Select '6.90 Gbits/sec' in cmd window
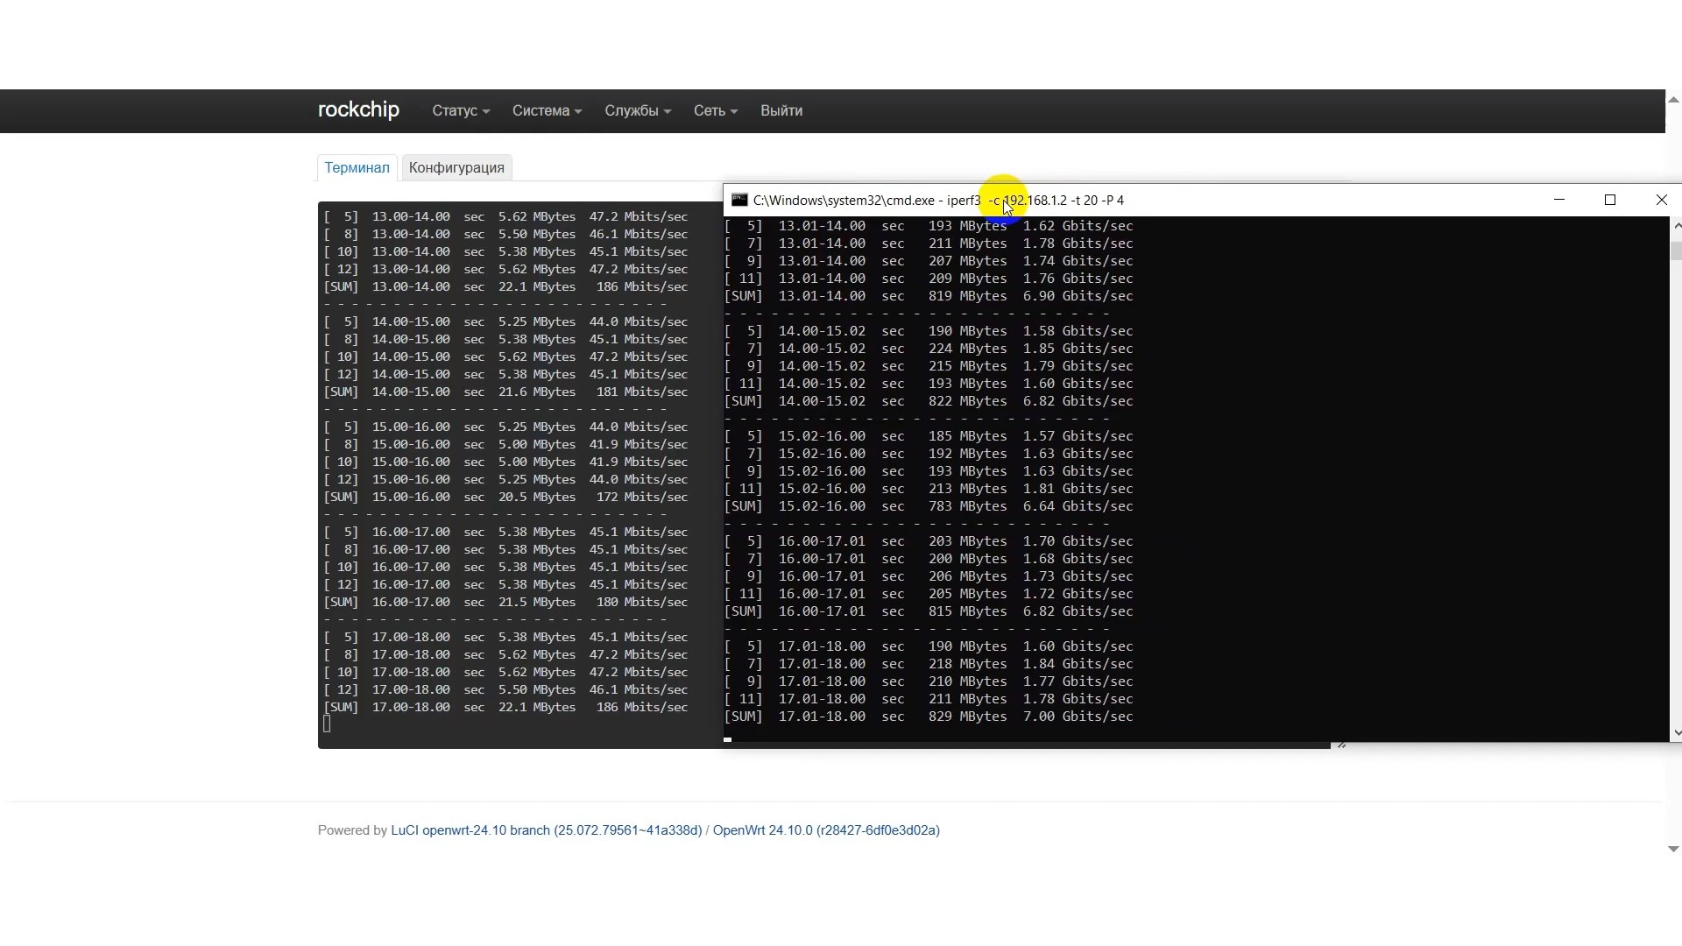Viewport: 1682px width, 946px height. (x=1078, y=296)
